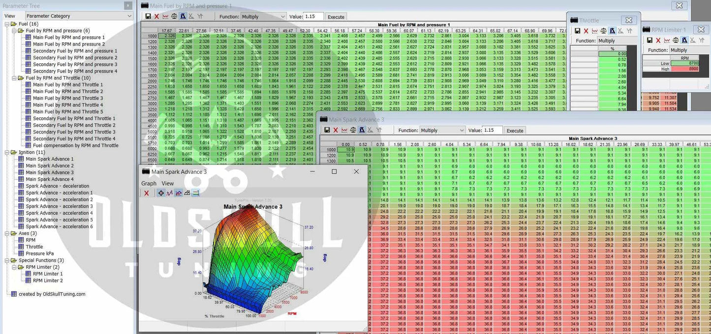Toggle highlighted compare icon in Spark Advance table toolbar
The image size is (711, 334).
362,130
